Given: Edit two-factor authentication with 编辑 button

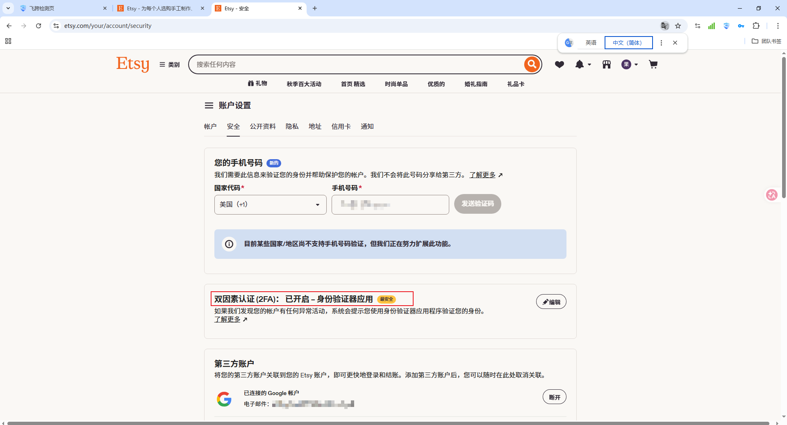Looking at the screenshot, I should [551, 302].
